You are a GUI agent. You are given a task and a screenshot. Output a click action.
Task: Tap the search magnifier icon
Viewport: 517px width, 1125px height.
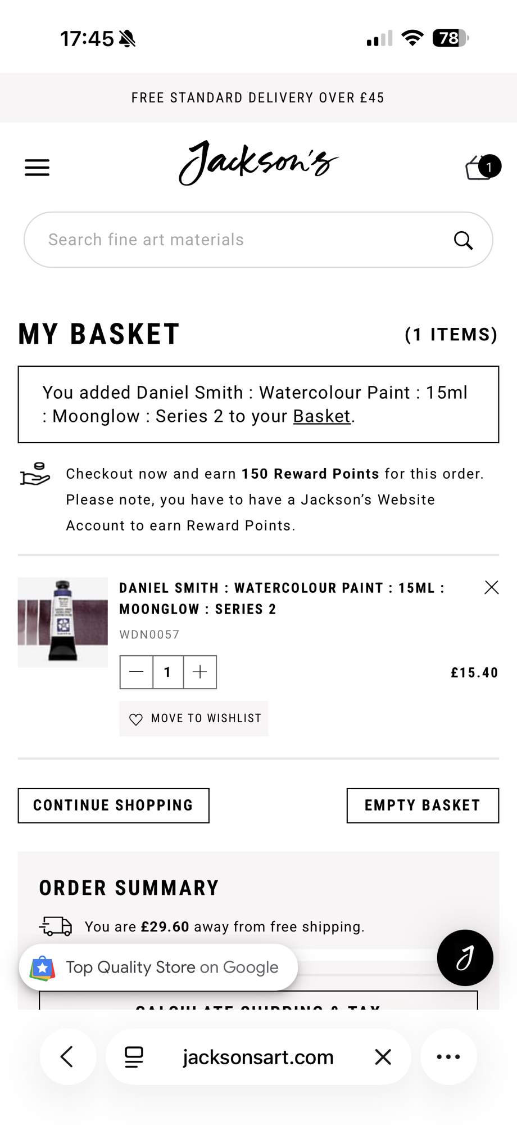(x=463, y=240)
